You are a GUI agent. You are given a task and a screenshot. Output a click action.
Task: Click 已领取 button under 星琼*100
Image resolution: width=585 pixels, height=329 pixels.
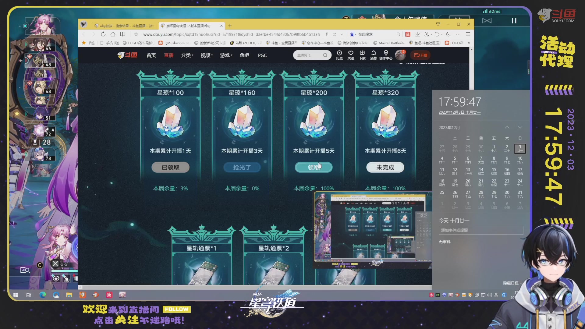(x=170, y=167)
